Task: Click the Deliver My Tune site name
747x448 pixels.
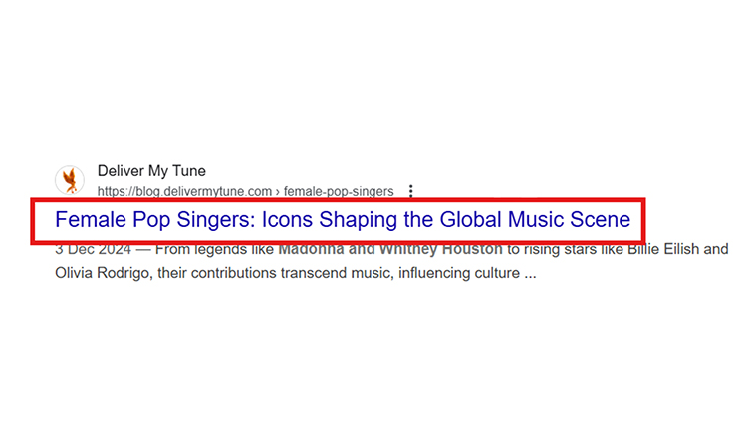Action: click(151, 171)
